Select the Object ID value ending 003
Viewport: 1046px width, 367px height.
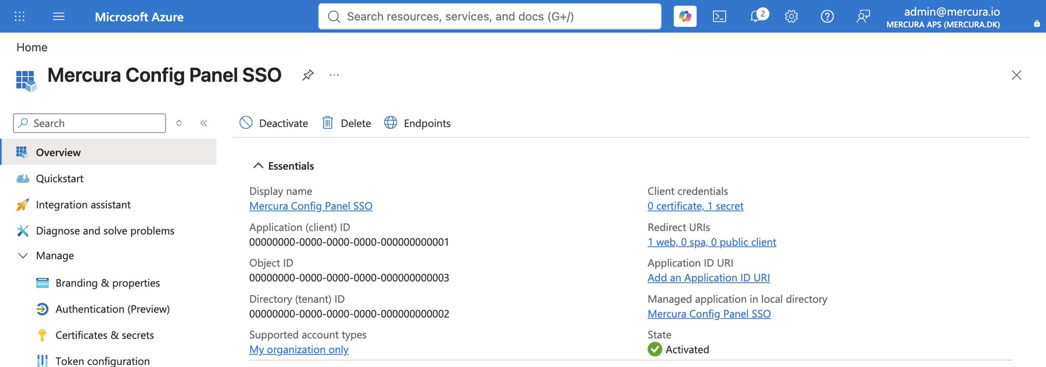coord(349,278)
